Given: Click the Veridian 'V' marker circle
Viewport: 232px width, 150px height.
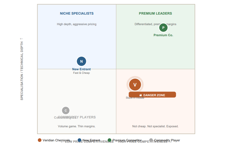Looking at the screenshot, I should point(135,85).
